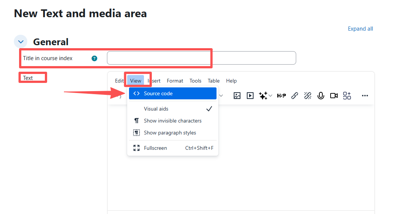Click the Record audio microphone icon
Image resolution: width=405 pixels, height=214 pixels.
(320, 96)
